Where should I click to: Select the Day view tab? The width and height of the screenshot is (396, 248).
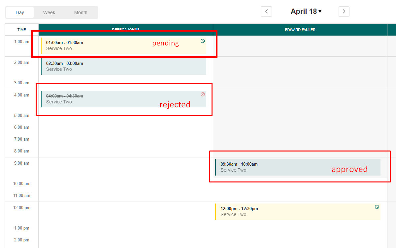(20, 12)
